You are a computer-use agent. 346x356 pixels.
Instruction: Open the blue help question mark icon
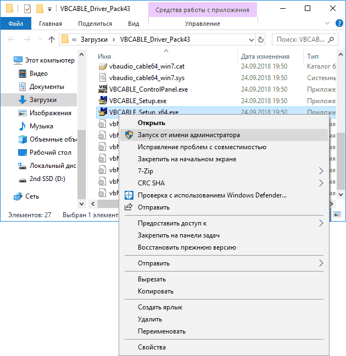click(x=339, y=23)
